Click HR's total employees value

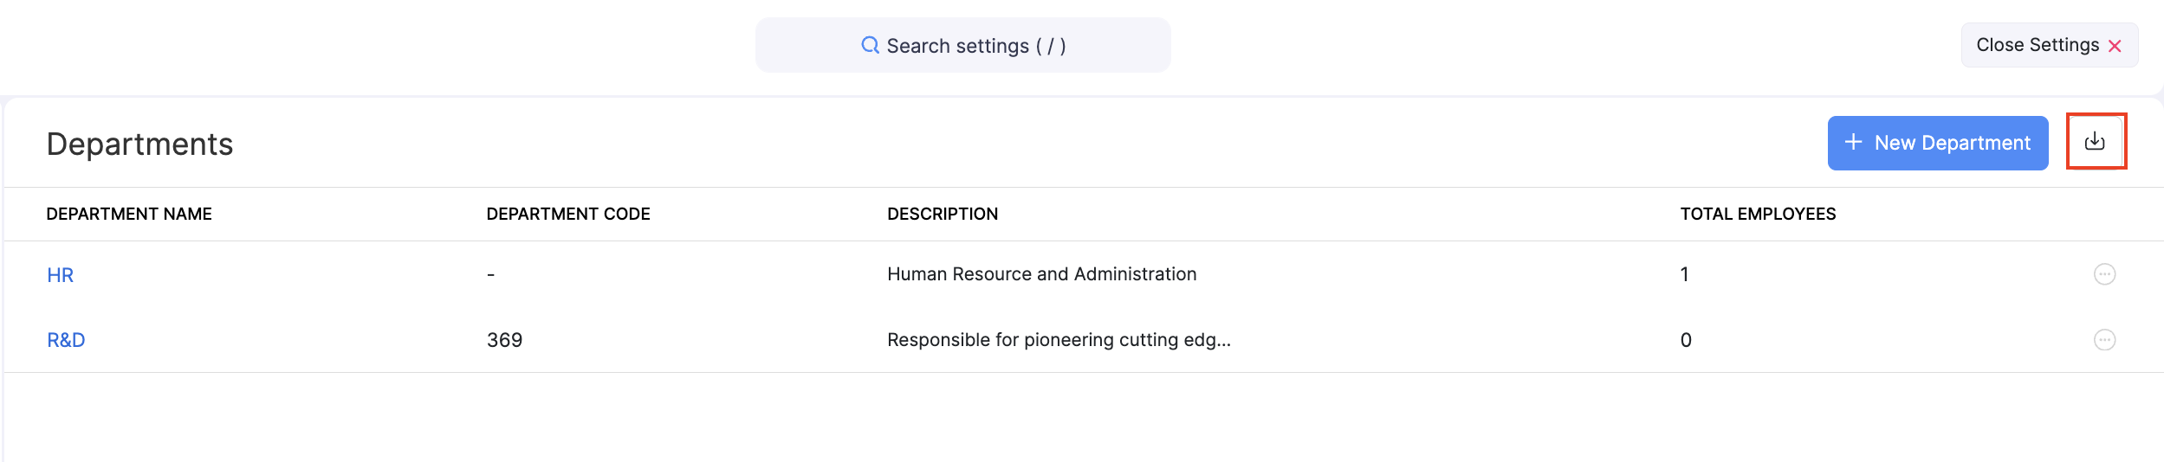[x=1684, y=274]
